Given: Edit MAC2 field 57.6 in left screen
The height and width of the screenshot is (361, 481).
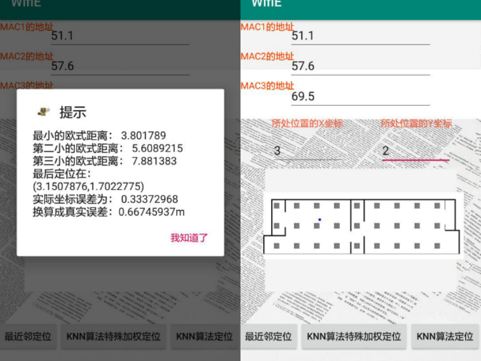Looking at the screenshot, I should click(120, 66).
